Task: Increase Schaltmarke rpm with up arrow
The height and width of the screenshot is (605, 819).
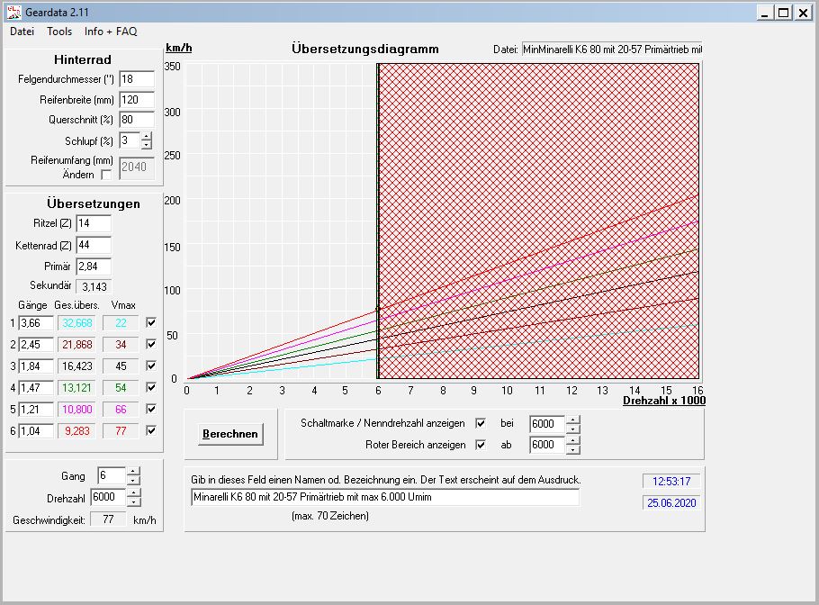Action: (572, 419)
